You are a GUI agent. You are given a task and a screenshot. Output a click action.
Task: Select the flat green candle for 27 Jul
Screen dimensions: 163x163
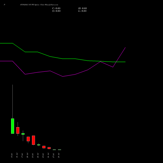54,150
